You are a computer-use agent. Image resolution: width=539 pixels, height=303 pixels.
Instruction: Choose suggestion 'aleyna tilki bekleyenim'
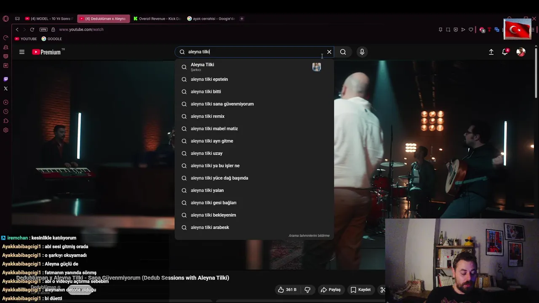click(254, 215)
